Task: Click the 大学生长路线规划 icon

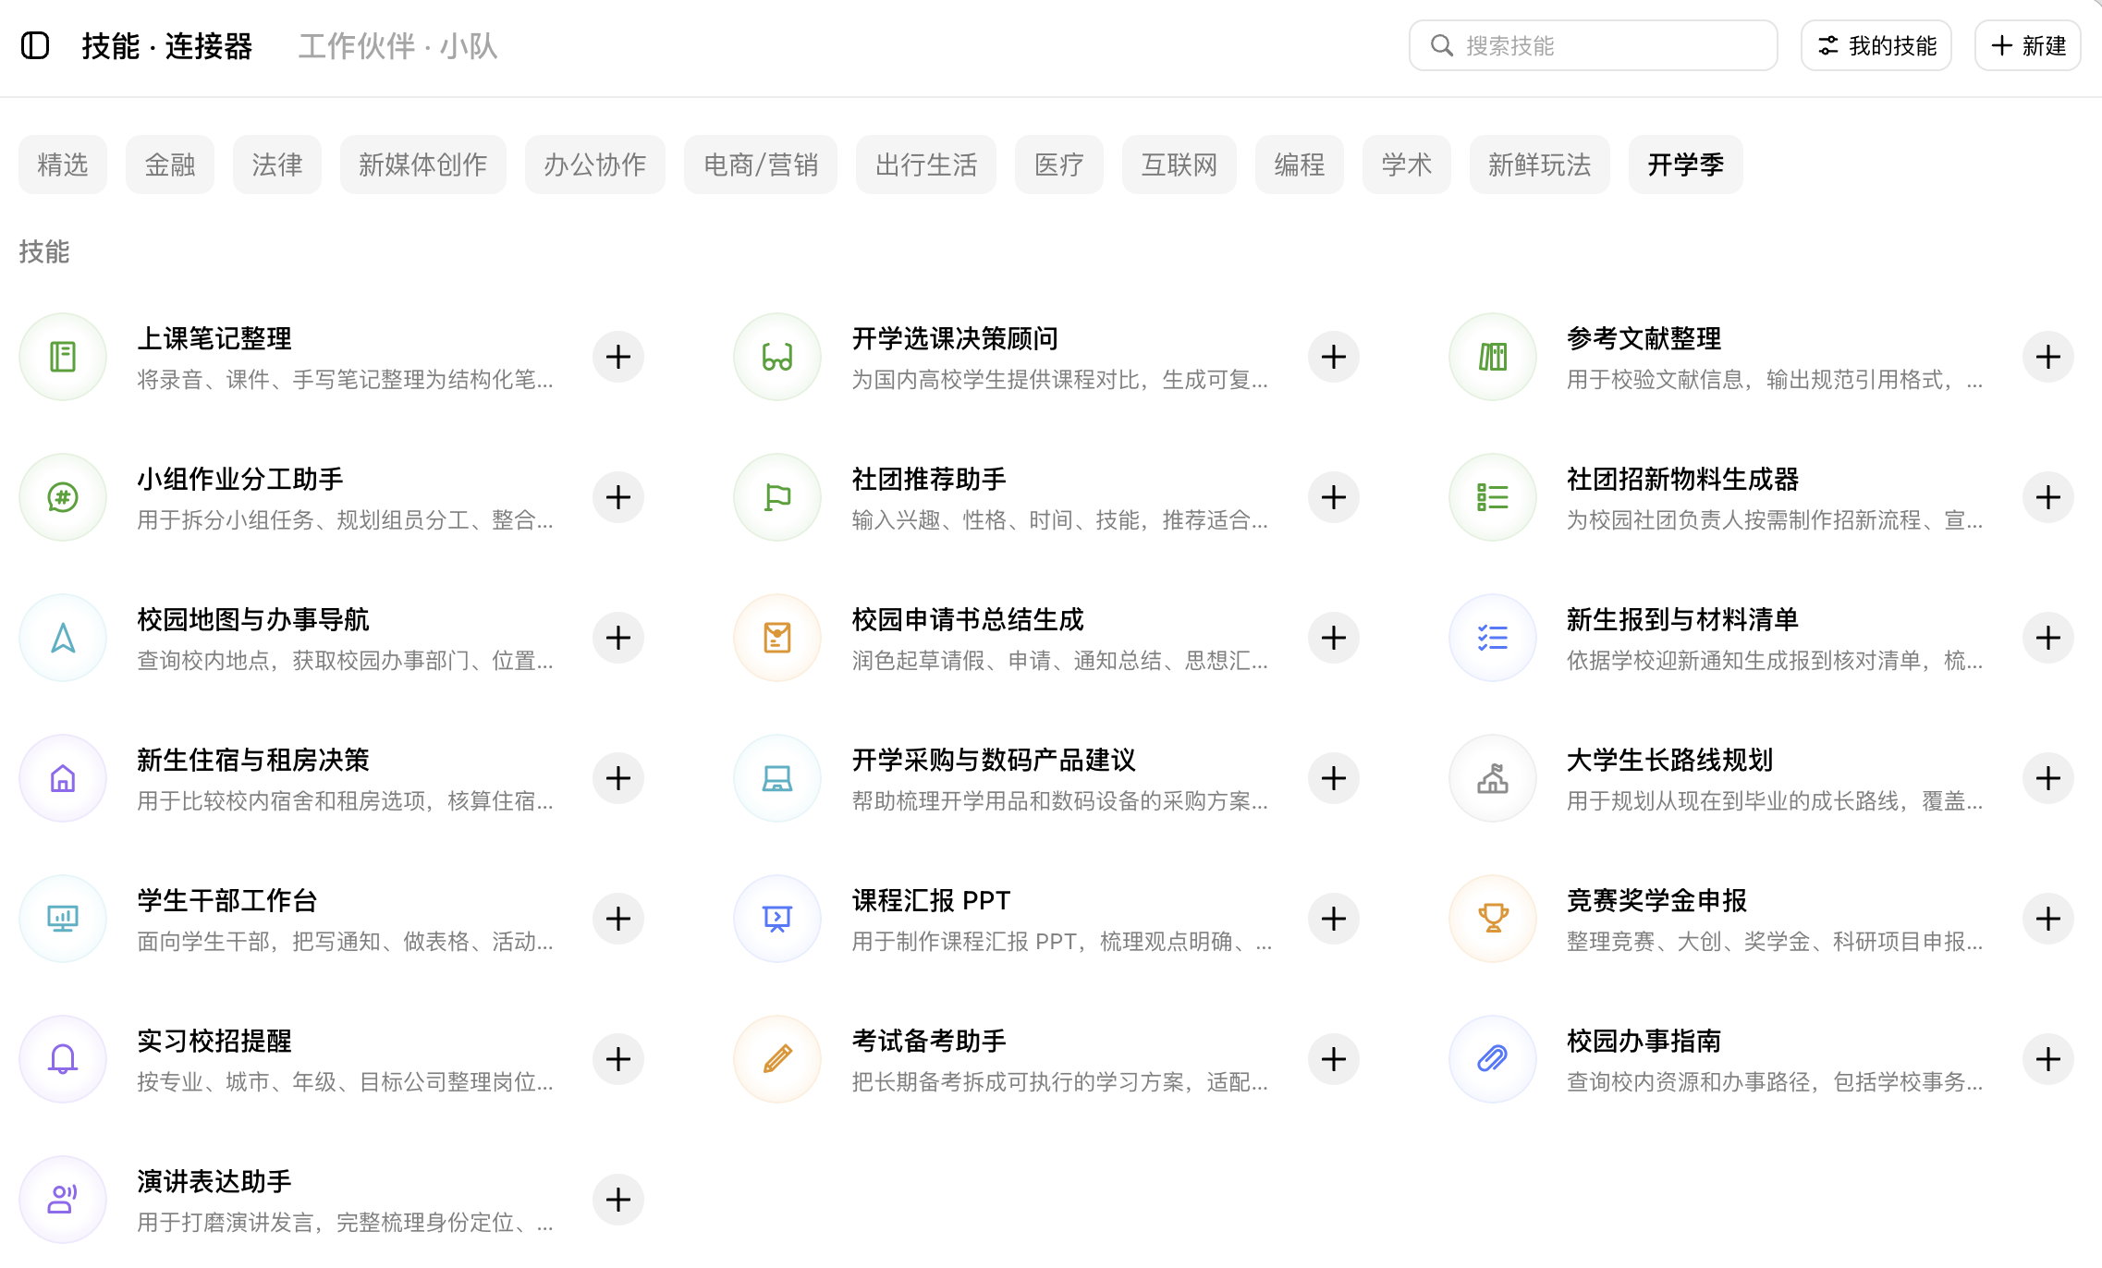Action: pyautogui.click(x=1493, y=778)
